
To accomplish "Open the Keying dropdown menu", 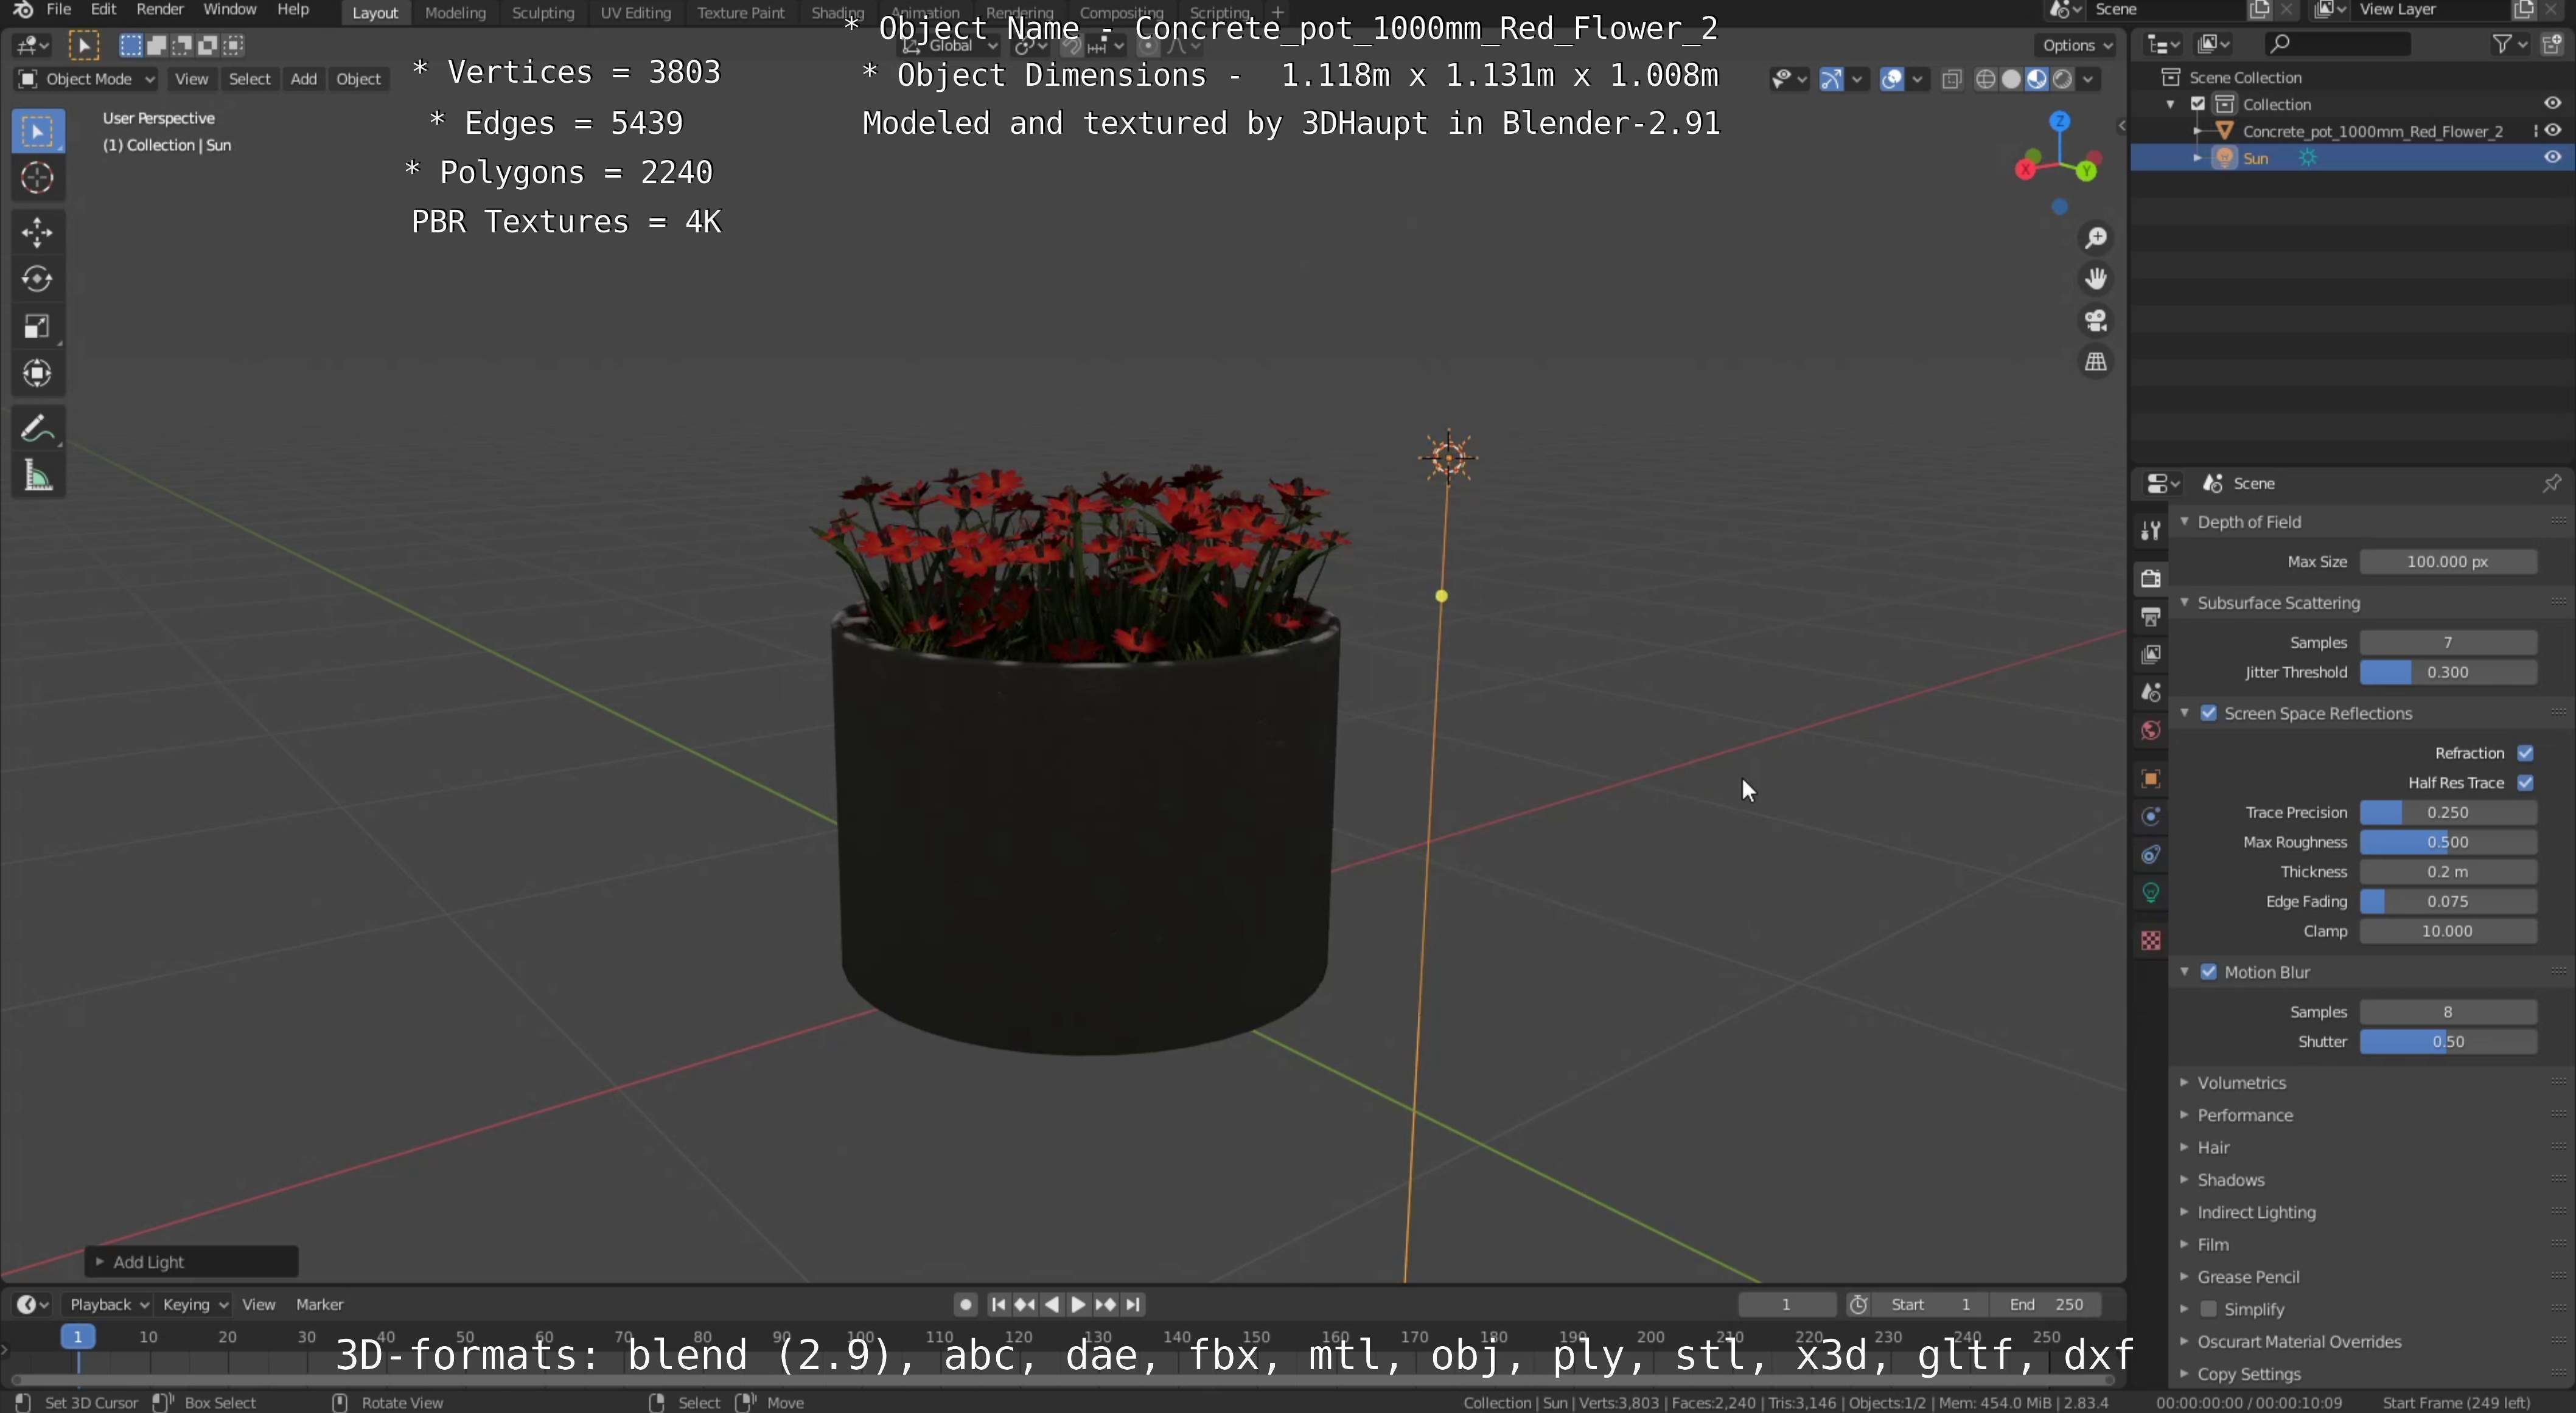I will pyautogui.click(x=195, y=1305).
